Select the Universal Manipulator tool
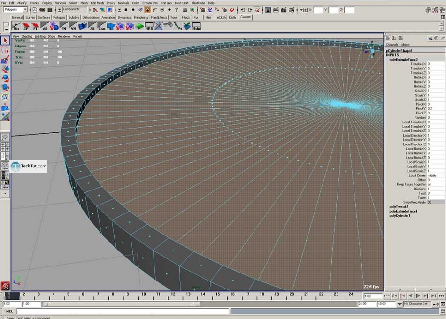This screenshot has height=319, width=446. click(5, 97)
